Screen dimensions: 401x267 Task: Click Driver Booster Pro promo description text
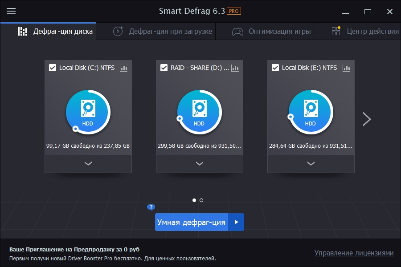pos(113,258)
